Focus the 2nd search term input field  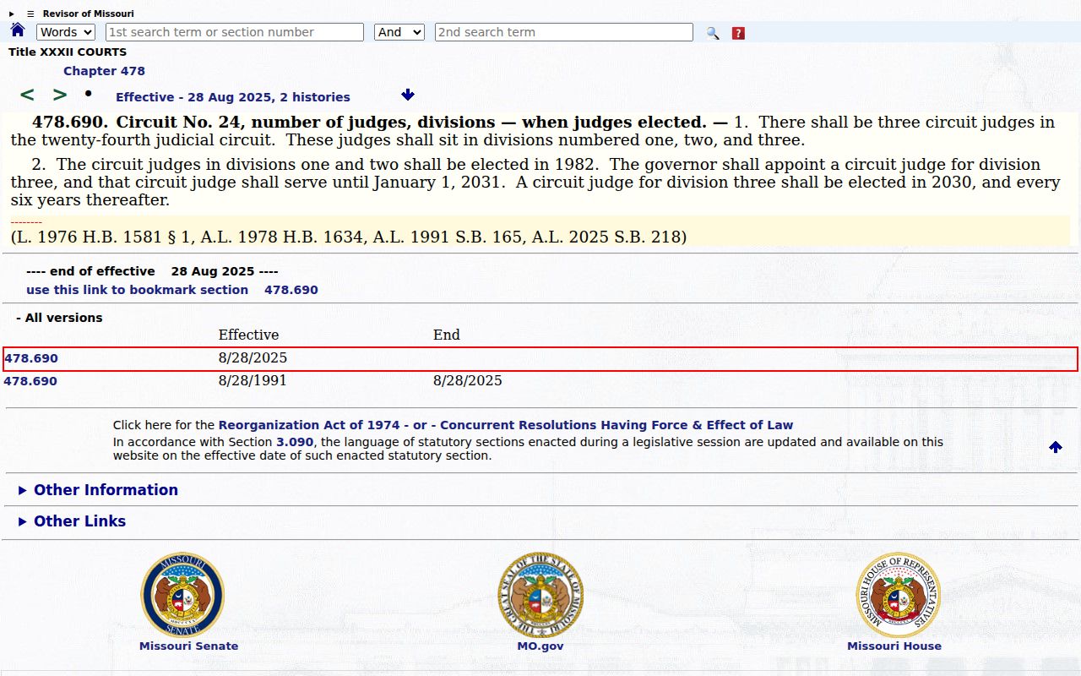click(564, 32)
